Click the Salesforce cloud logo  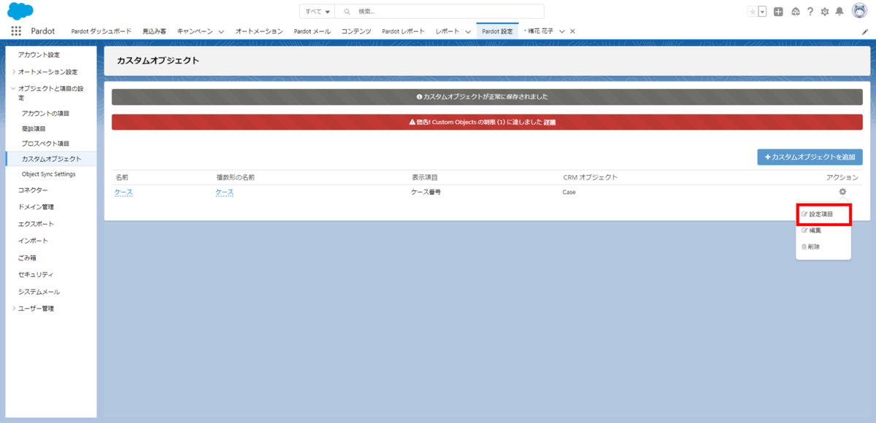[x=21, y=11]
